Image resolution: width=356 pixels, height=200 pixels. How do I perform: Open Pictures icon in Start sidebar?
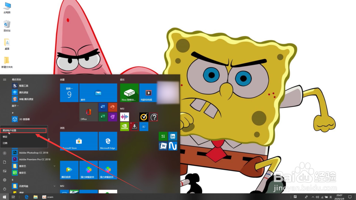(5, 171)
